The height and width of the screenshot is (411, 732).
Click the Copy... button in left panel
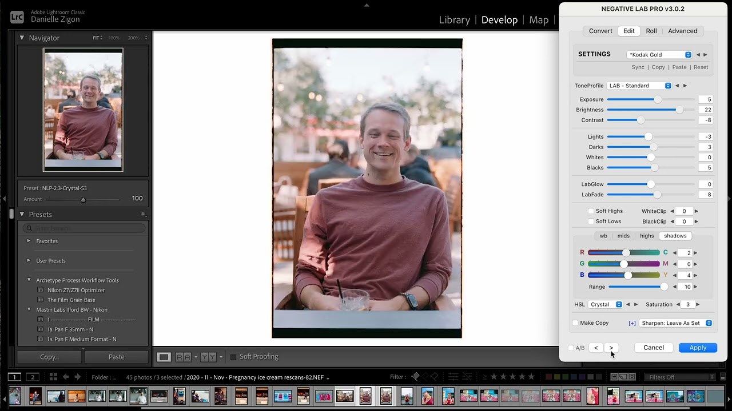point(49,357)
